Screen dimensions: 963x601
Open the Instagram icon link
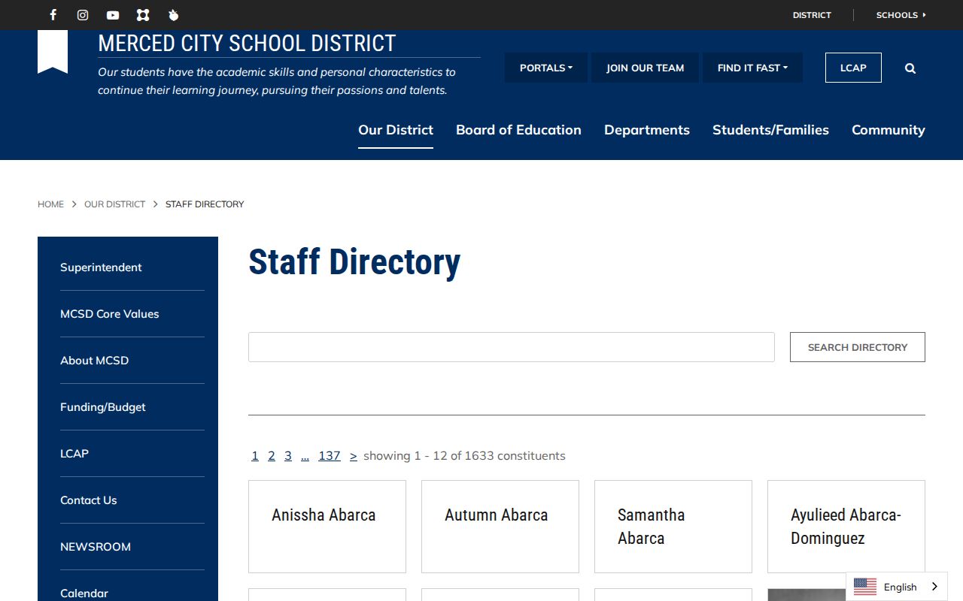point(83,15)
